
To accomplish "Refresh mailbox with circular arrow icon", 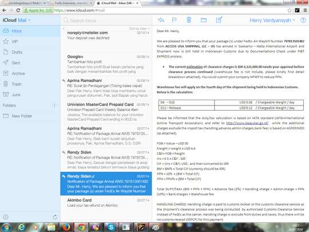I will [55, 217].
